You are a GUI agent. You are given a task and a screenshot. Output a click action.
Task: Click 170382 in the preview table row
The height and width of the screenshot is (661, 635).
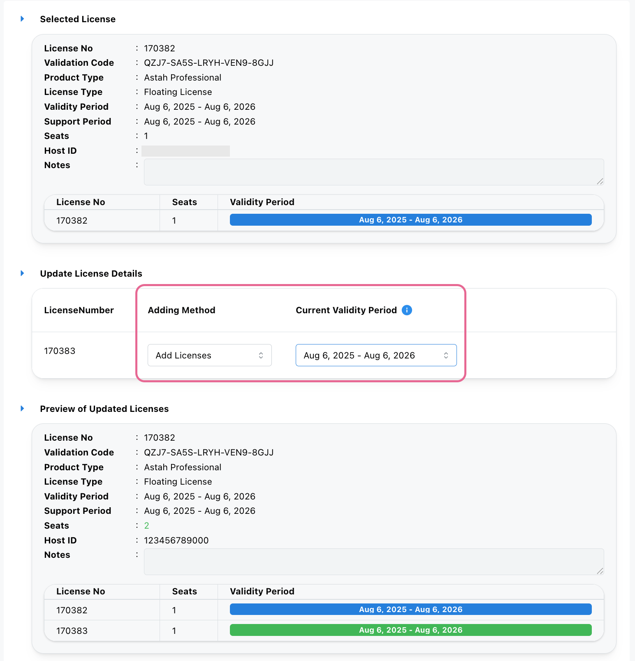coord(72,610)
